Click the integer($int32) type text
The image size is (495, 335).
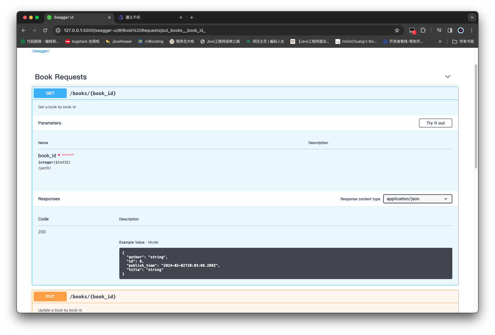pos(54,162)
